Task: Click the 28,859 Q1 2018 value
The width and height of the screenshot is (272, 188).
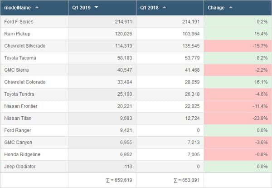Action: 192,82
